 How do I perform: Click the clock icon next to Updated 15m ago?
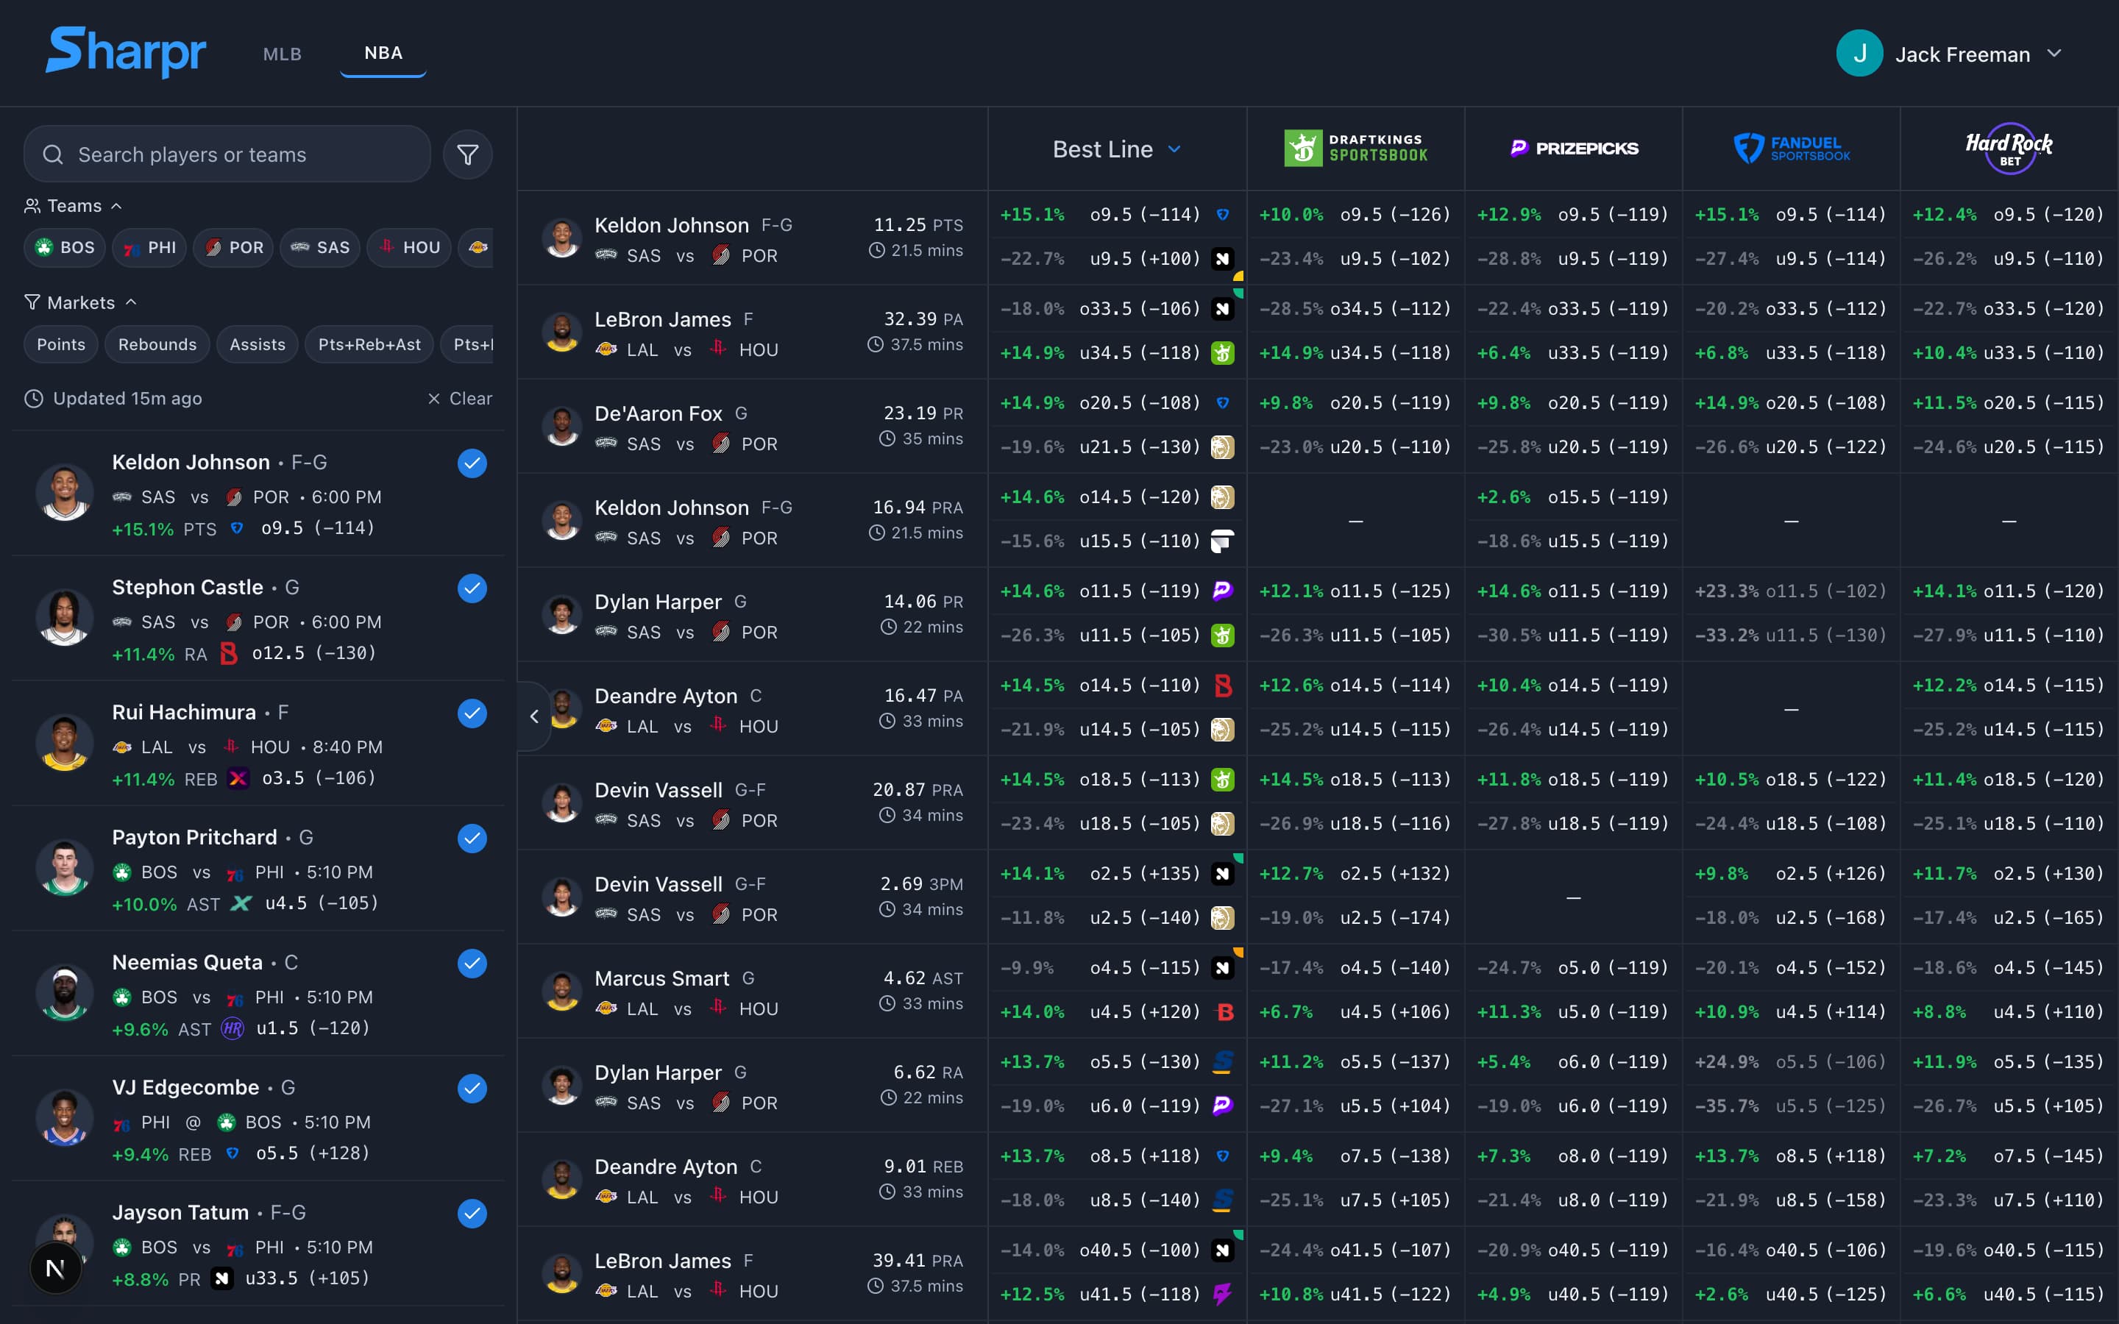tap(33, 399)
